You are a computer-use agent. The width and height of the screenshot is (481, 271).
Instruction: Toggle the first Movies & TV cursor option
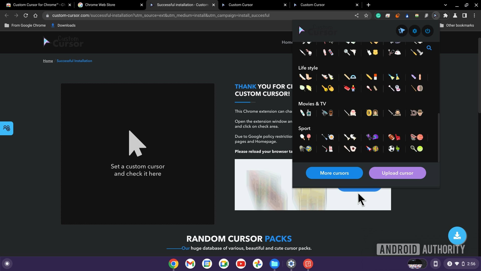point(305,112)
